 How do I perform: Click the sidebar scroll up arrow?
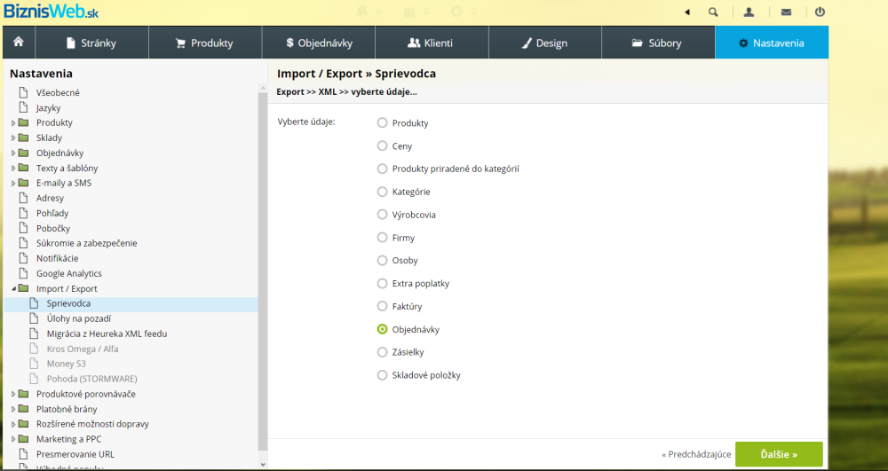coord(263,88)
